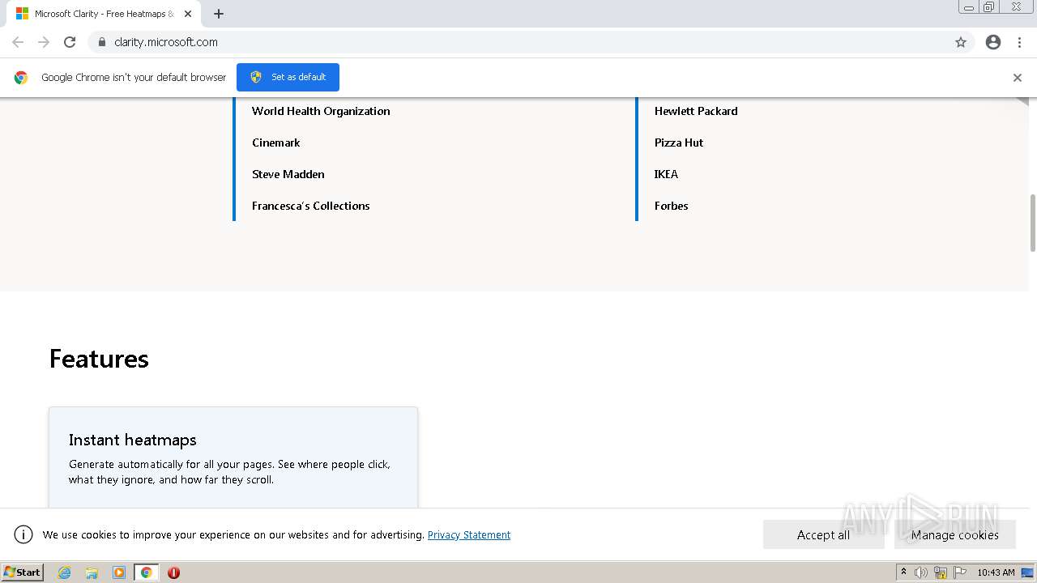Viewport: 1037px width, 583px height.
Task: Open a new tab
Action: pos(219,14)
